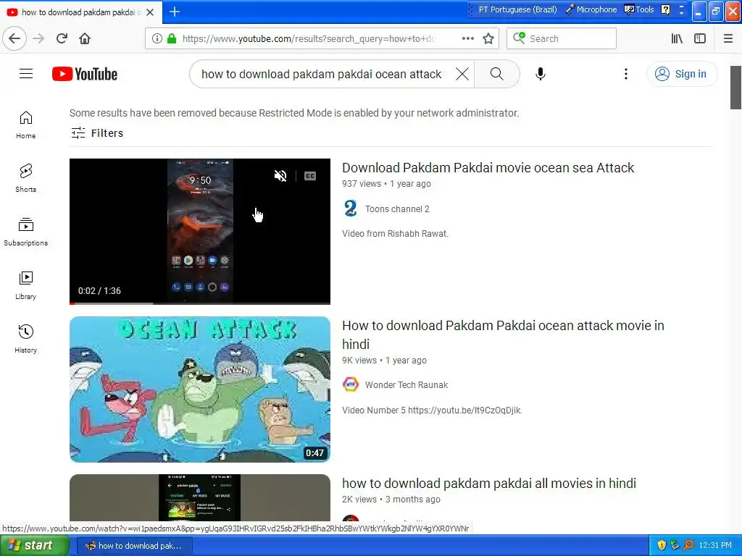Select the browser taskbar button
Viewport: 742px width, 556px height.
(x=134, y=546)
